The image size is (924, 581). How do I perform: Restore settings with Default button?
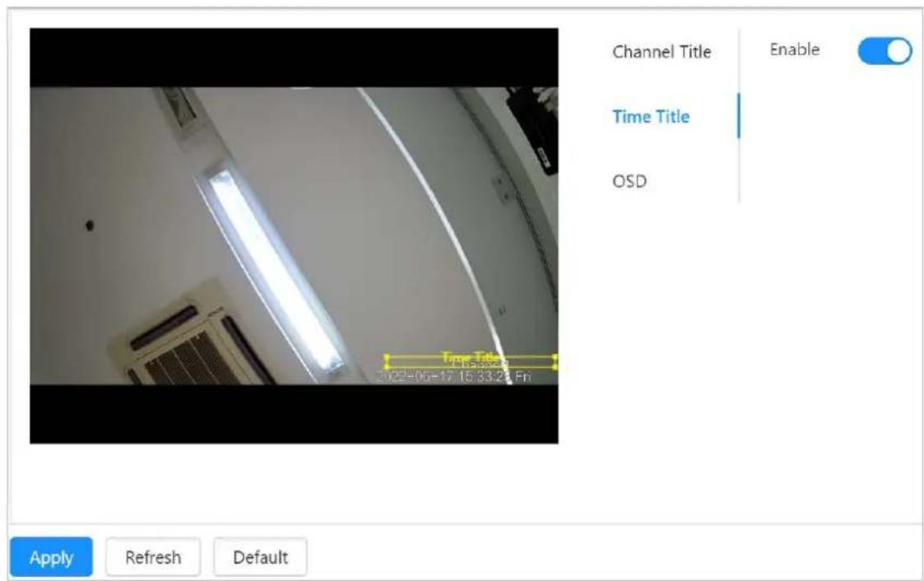[261, 557]
